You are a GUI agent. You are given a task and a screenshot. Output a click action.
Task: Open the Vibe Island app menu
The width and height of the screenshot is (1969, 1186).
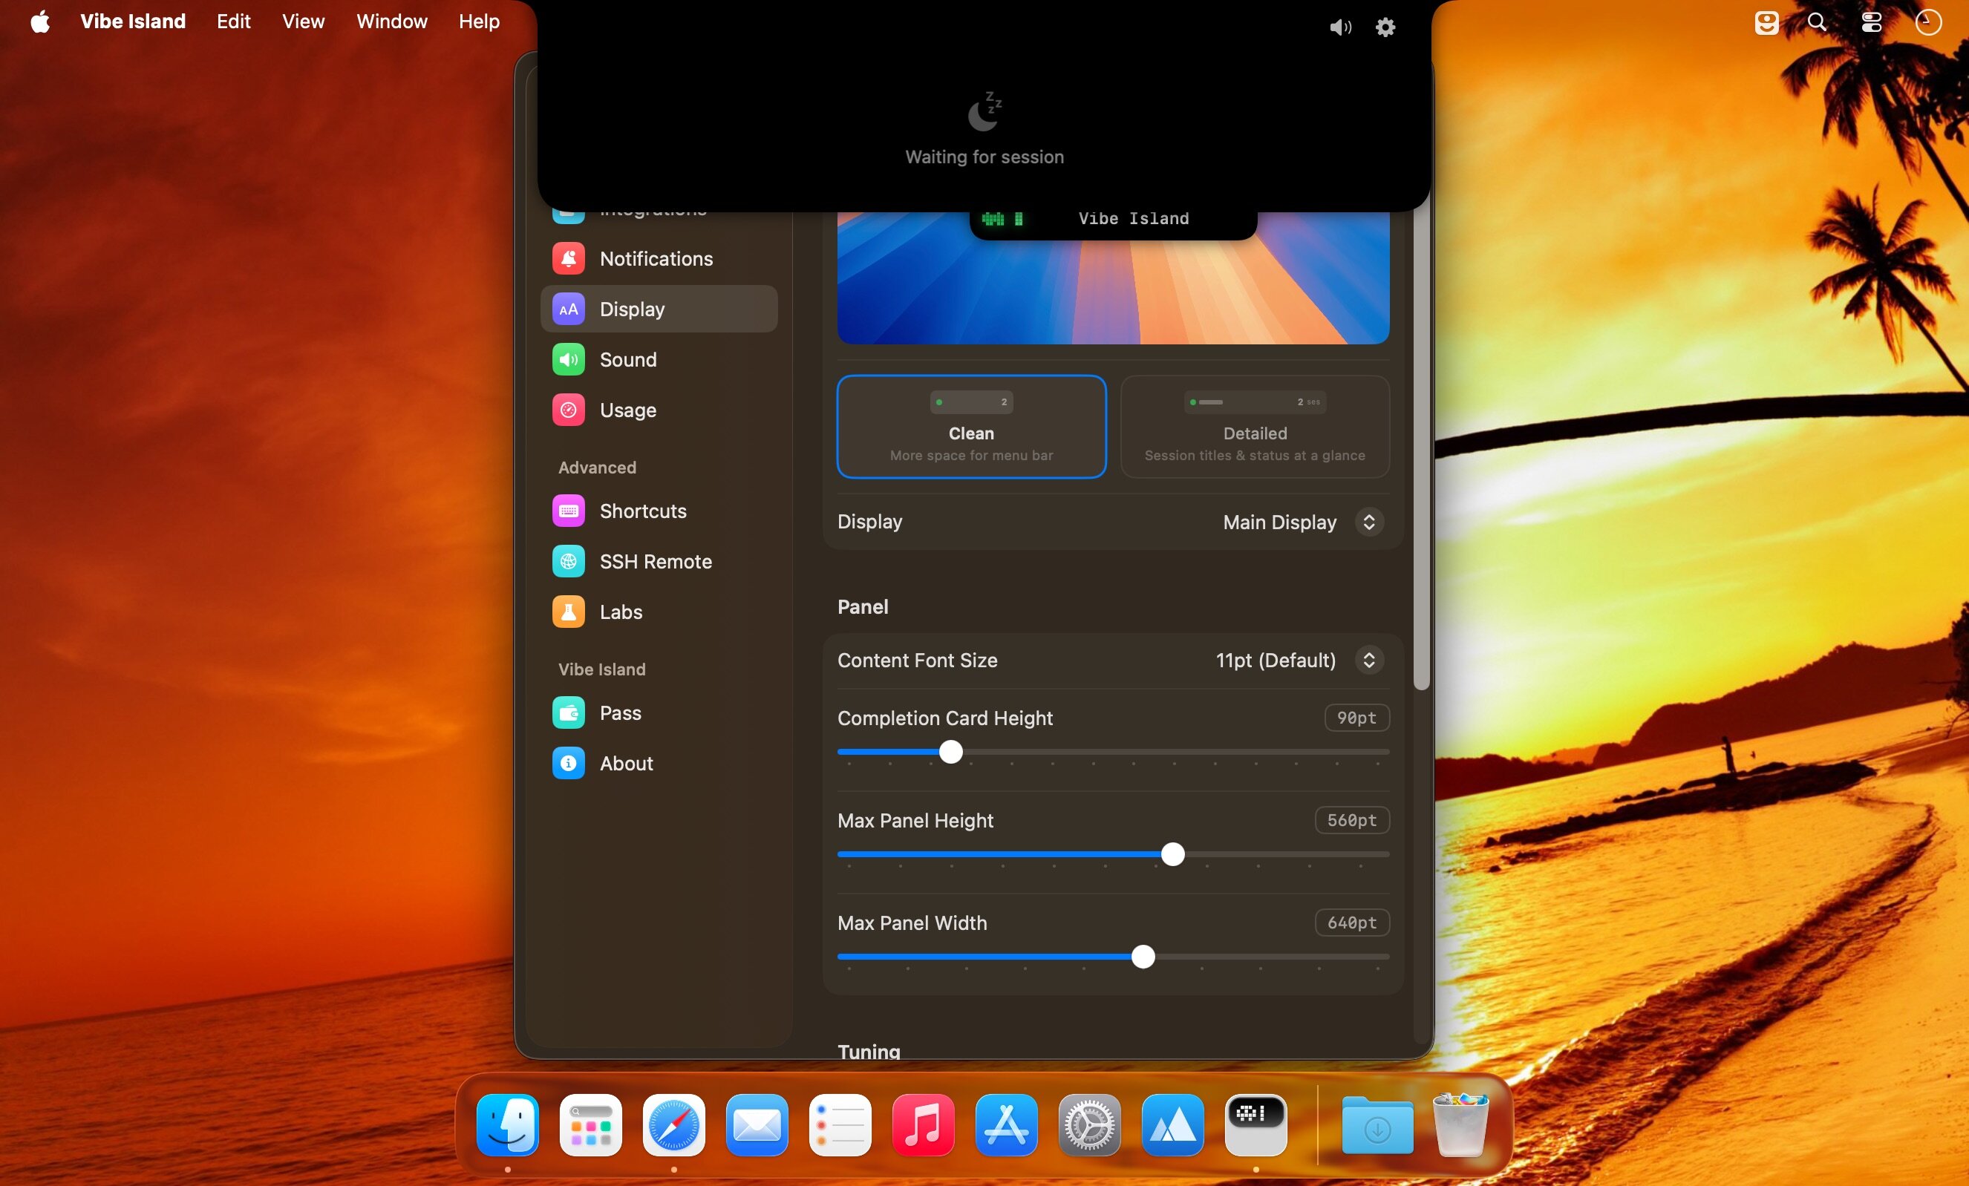pyautogui.click(x=133, y=22)
